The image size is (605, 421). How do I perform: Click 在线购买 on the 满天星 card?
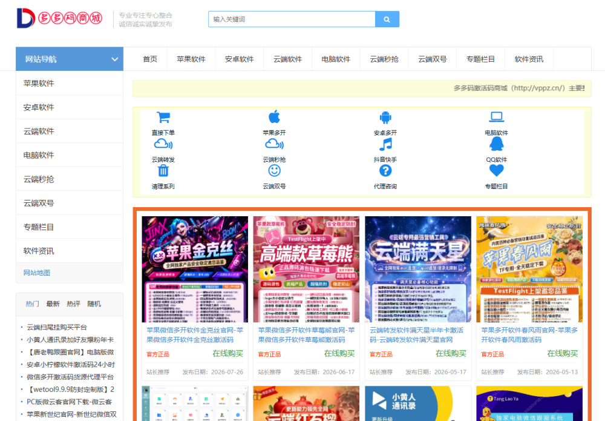[x=451, y=353]
